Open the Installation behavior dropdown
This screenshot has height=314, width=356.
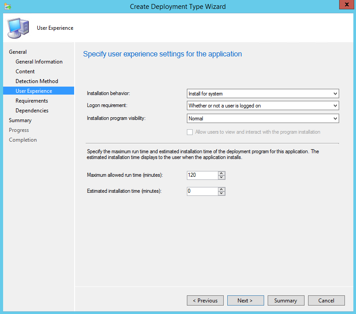coord(263,94)
